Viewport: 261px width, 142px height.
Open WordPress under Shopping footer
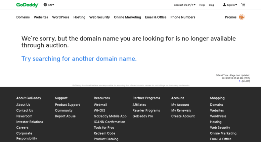point(218,116)
